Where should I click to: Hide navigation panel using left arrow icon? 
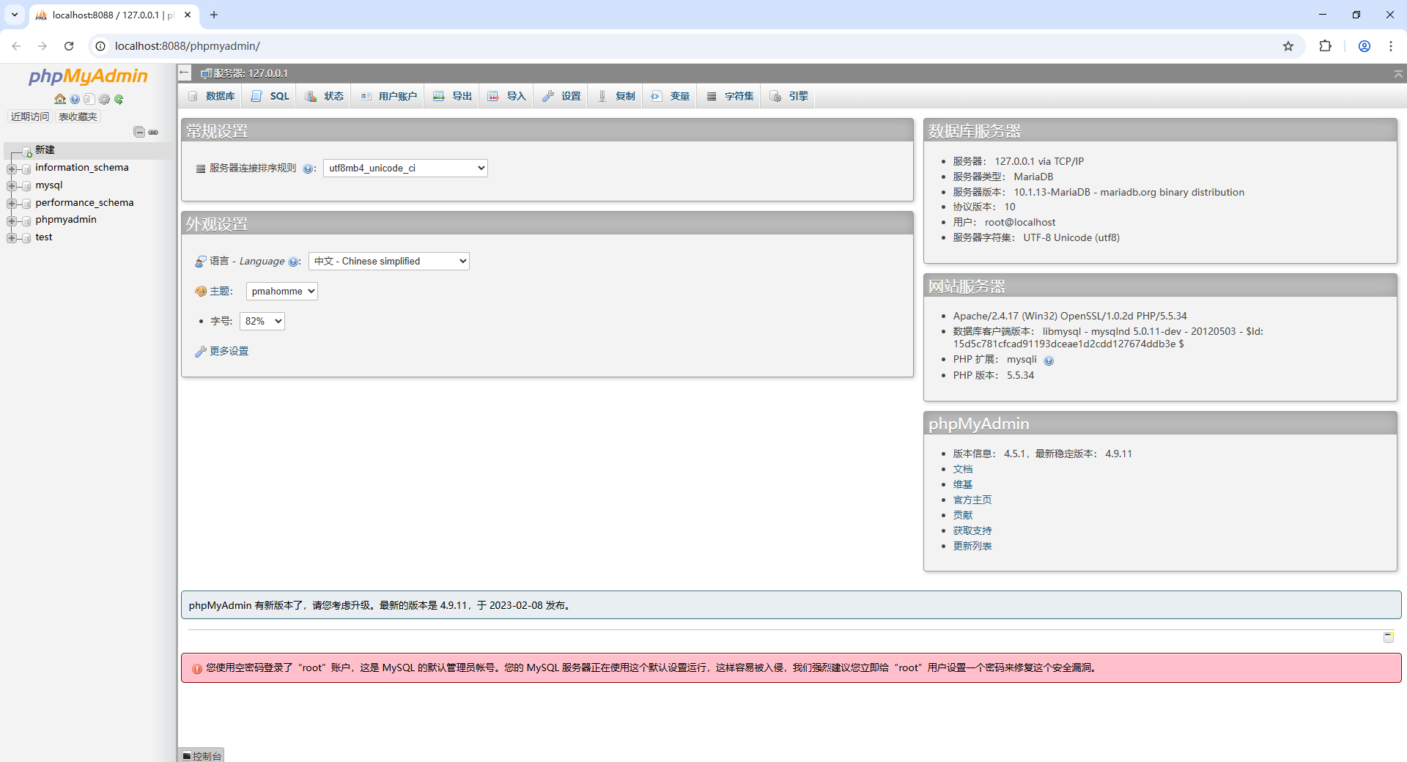[x=185, y=73]
